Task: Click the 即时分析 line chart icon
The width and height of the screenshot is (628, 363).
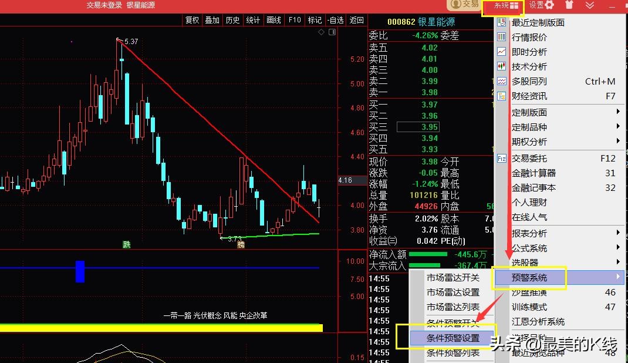Action: pos(501,52)
